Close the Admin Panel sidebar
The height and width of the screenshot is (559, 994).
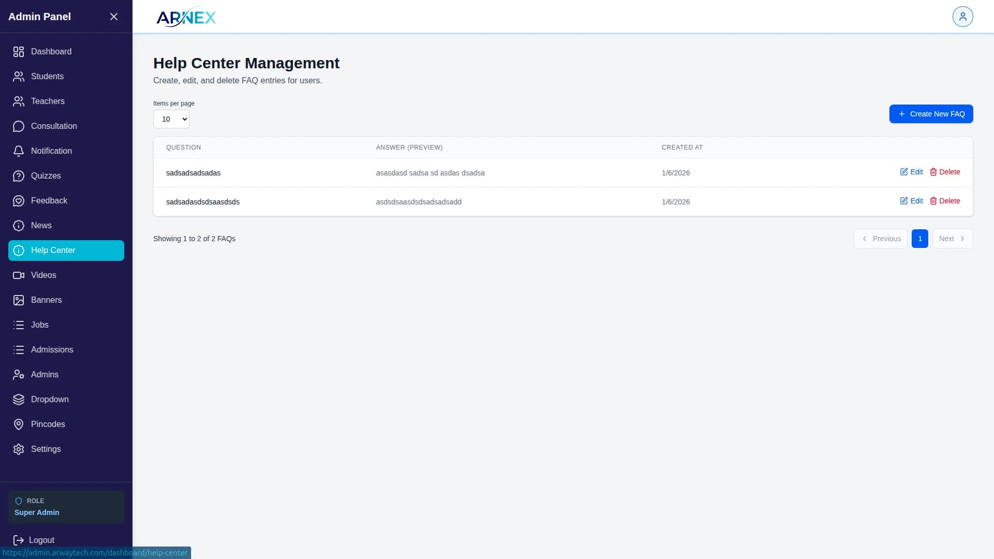114,17
